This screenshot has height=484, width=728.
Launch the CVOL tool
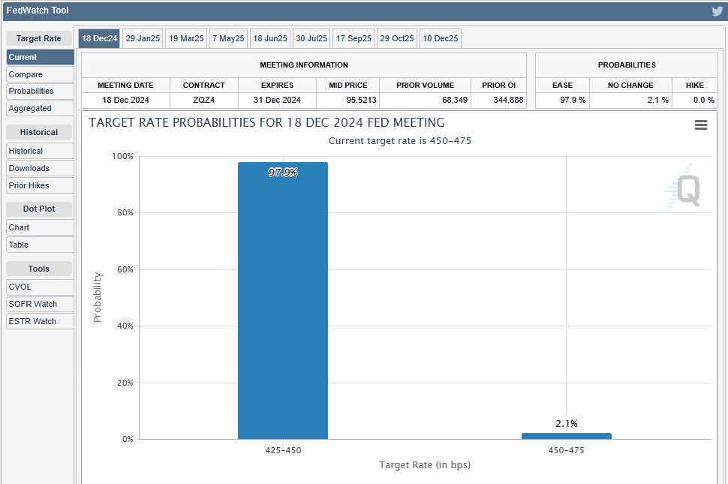tap(40, 287)
